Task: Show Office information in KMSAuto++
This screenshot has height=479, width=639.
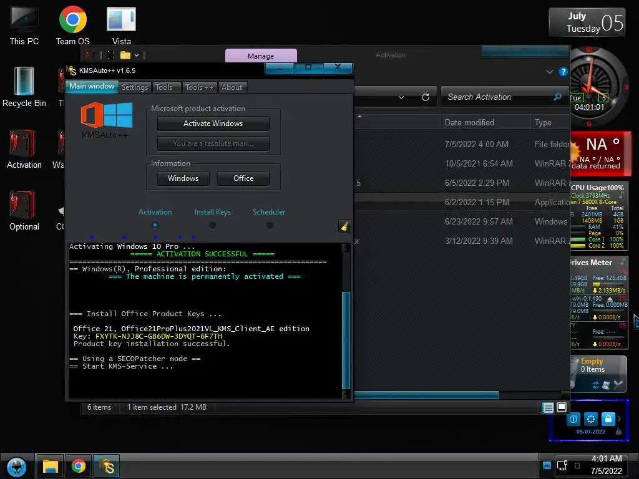Action: pos(243,178)
